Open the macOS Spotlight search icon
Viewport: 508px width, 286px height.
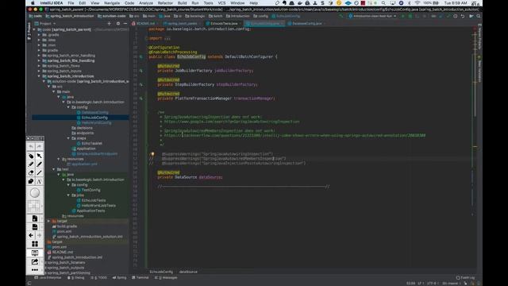click(383, 3)
